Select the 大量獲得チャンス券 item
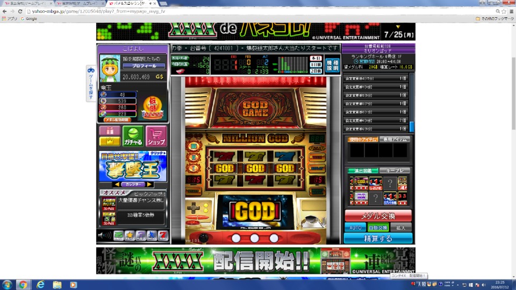 point(133,204)
